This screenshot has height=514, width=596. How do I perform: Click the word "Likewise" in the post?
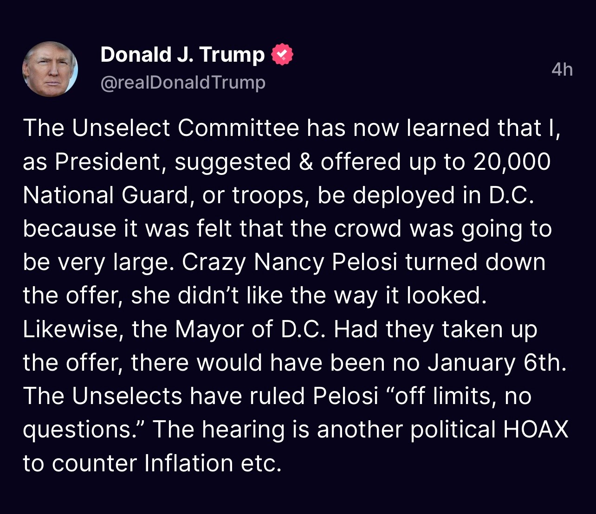pos(73,329)
